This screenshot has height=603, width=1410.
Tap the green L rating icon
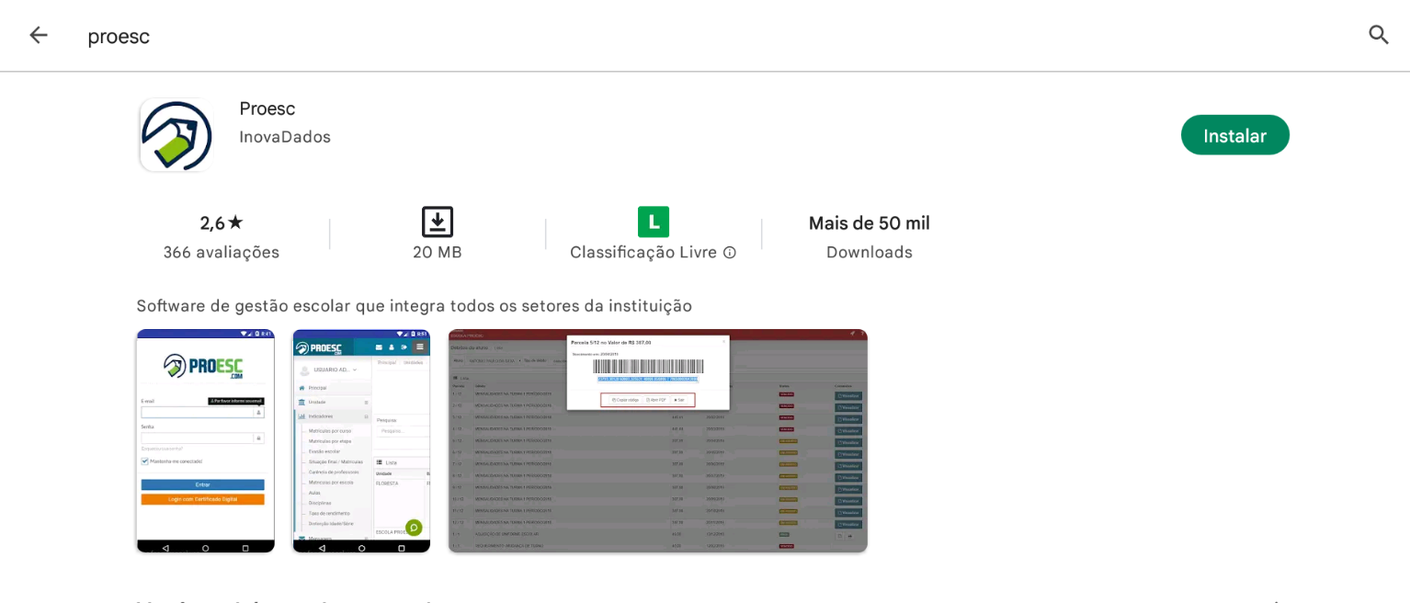[654, 222]
